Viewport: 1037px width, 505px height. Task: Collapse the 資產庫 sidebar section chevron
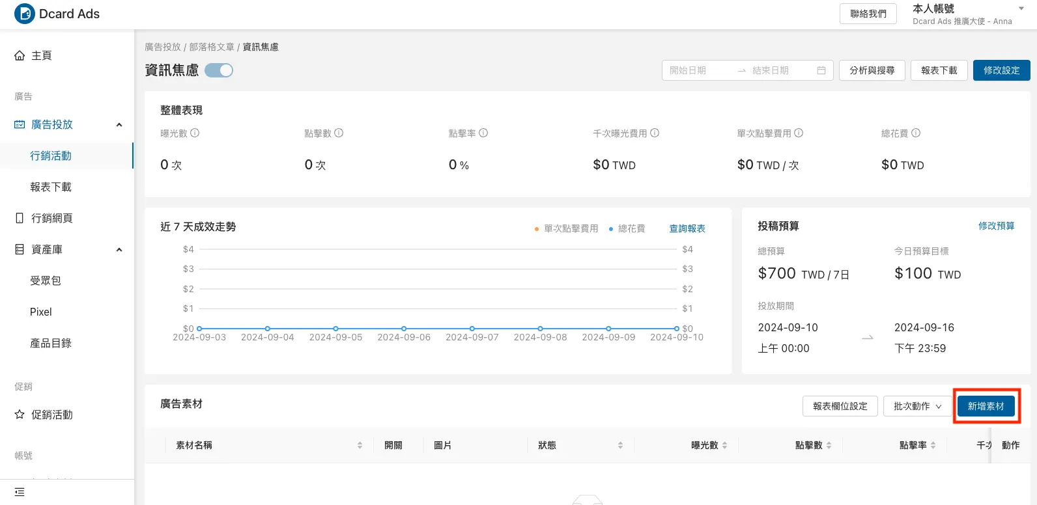tap(119, 250)
